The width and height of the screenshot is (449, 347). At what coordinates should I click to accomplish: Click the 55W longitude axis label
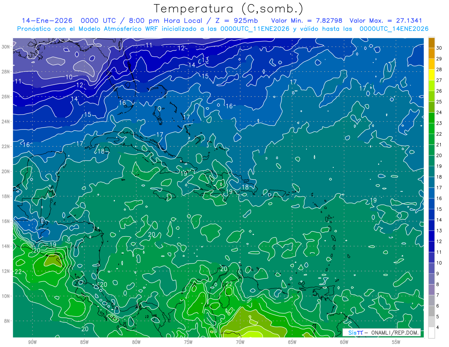(396, 342)
